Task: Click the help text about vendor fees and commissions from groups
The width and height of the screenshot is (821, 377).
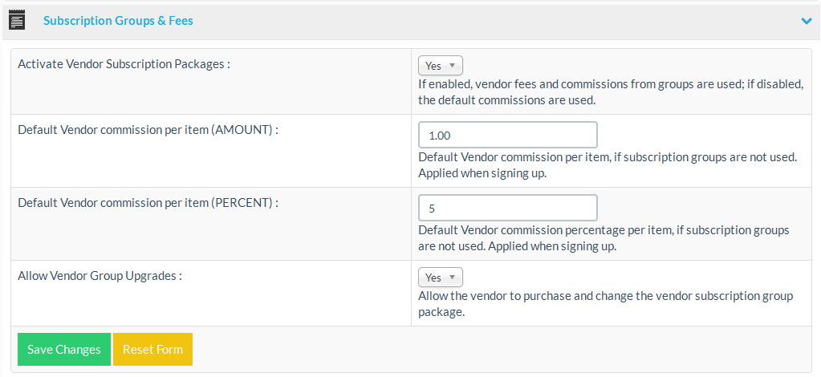Action: (x=610, y=92)
